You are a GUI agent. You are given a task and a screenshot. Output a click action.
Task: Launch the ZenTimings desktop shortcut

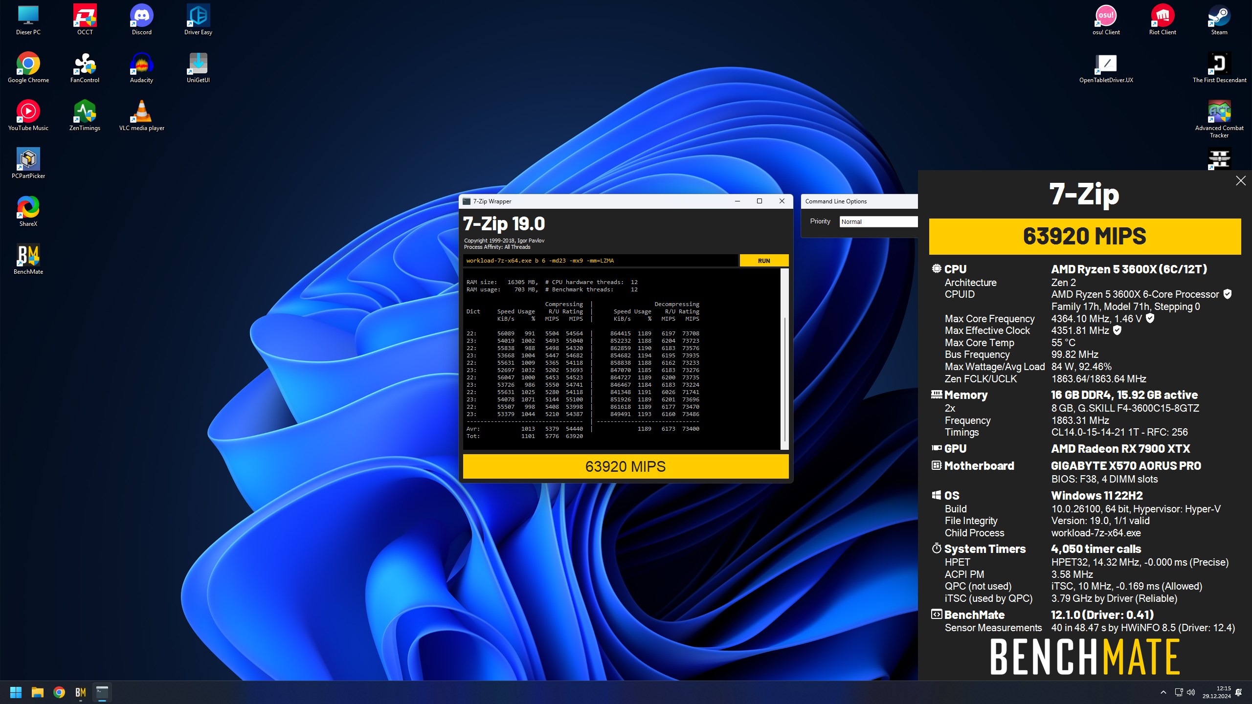point(85,116)
